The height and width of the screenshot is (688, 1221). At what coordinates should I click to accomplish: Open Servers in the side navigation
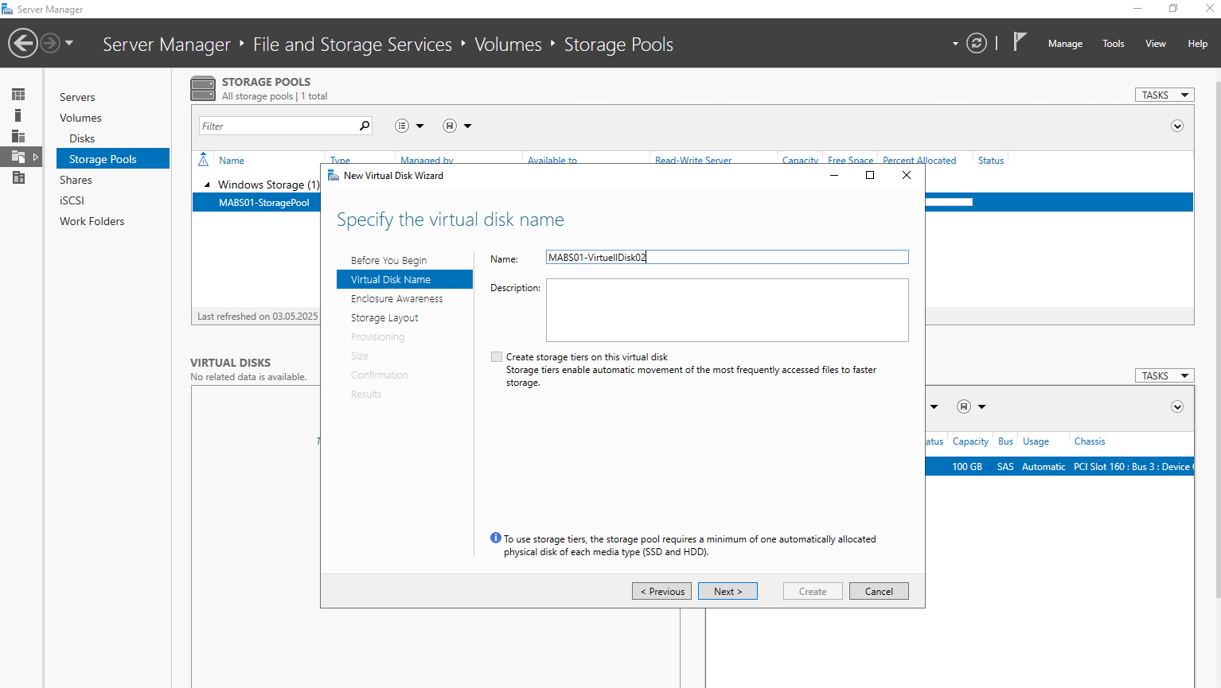point(77,97)
